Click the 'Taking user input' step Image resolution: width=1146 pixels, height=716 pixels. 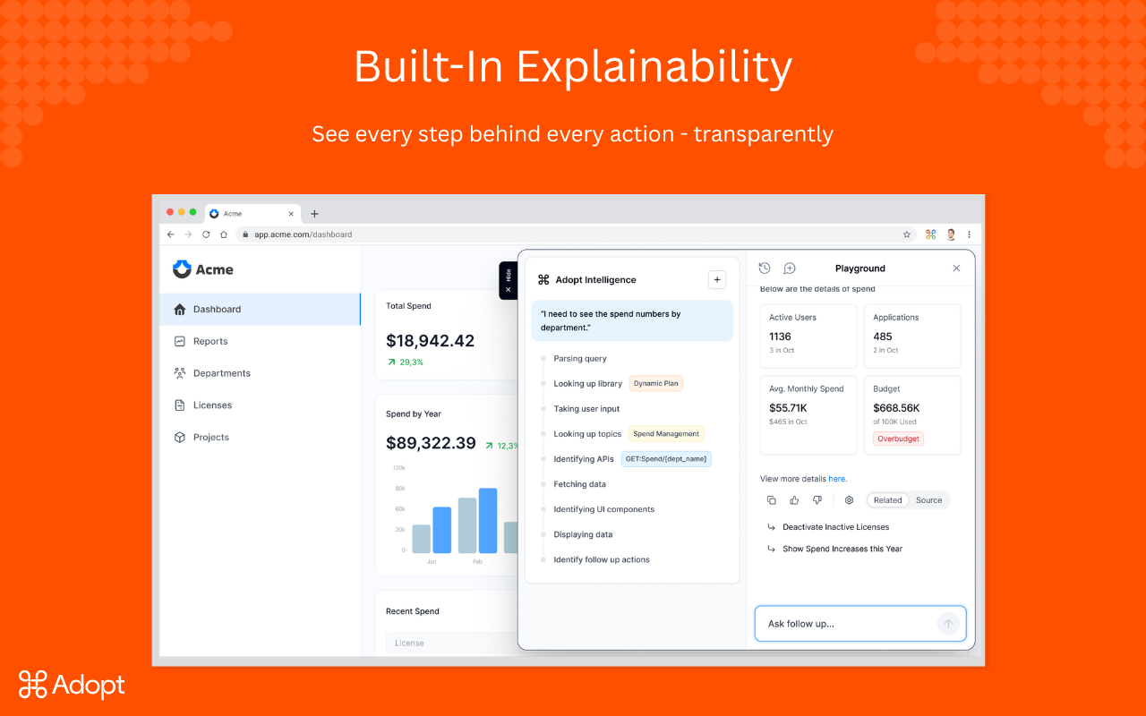click(586, 409)
